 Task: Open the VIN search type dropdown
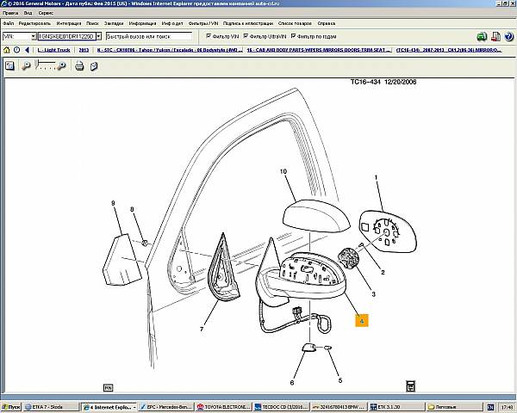(x=33, y=37)
